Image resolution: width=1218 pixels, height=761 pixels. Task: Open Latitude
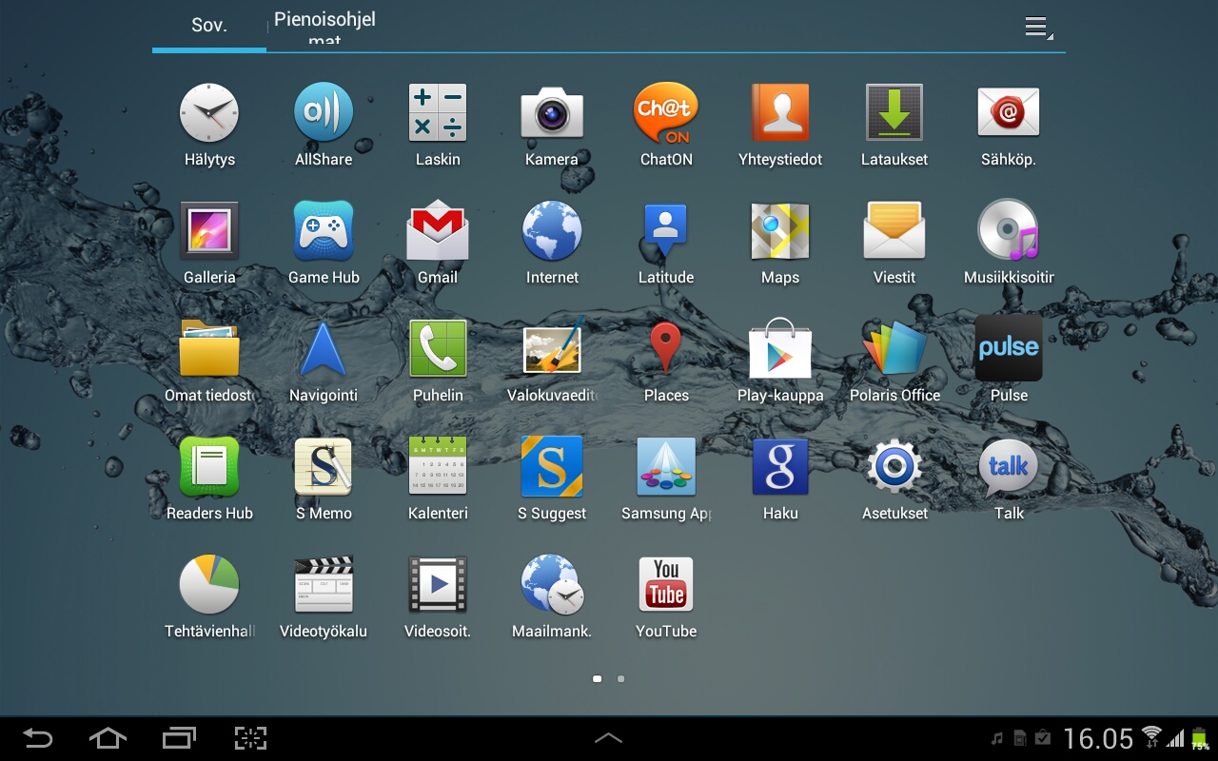(666, 231)
